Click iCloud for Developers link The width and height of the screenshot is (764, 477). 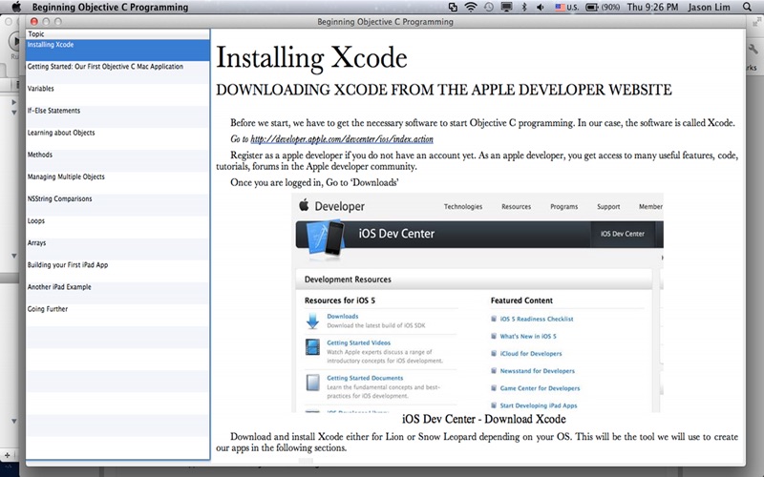(531, 353)
